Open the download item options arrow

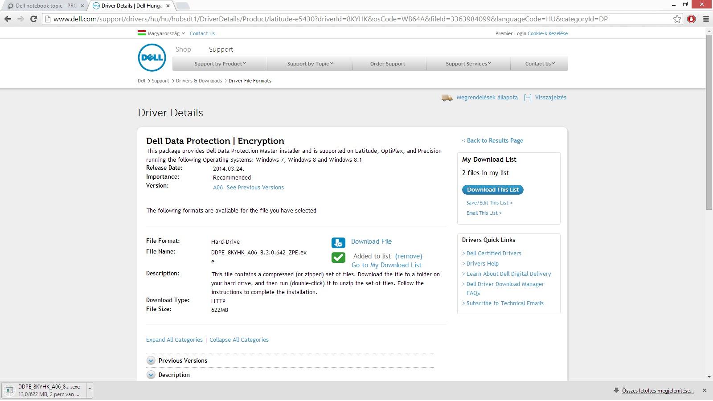click(x=90, y=390)
